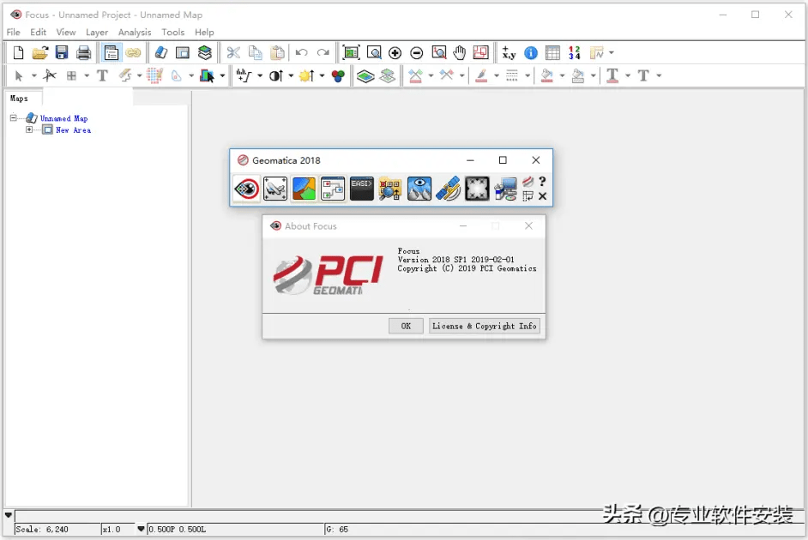Click the satellite icon in Geomatica toolbar
The image size is (808, 540).
point(449,189)
